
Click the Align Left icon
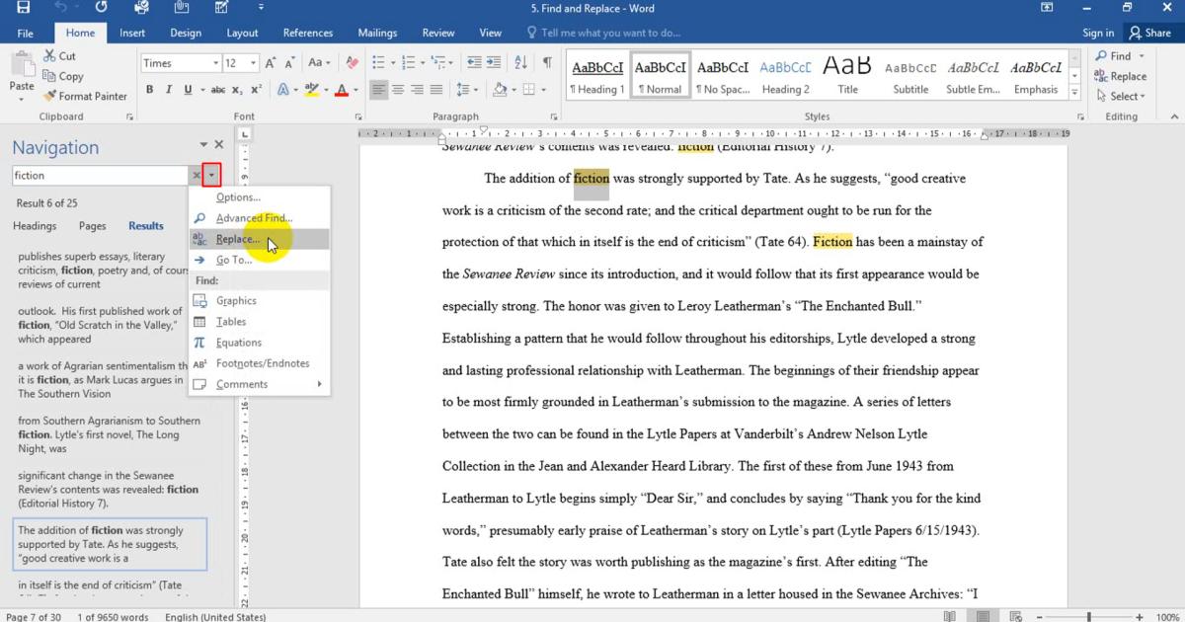coord(379,90)
